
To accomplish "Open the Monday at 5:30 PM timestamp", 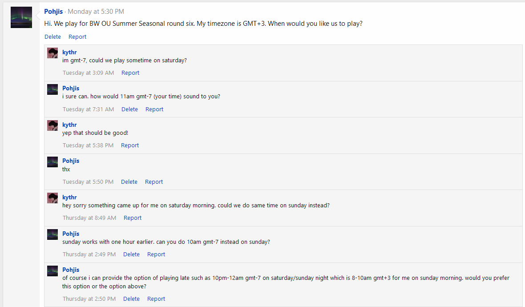I will pyautogui.click(x=96, y=12).
